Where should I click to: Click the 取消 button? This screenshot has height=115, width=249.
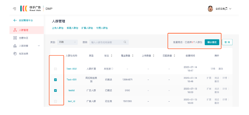(227, 42)
